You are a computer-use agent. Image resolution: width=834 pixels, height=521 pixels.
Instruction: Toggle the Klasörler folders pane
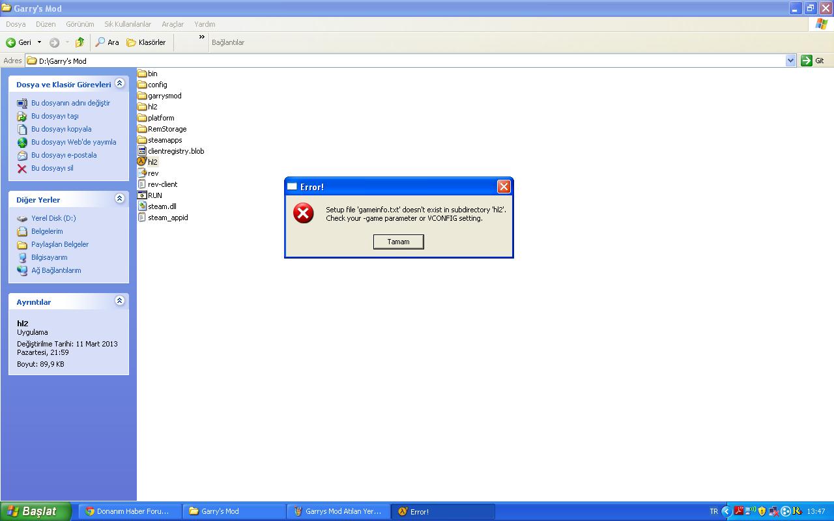pos(147,42)
